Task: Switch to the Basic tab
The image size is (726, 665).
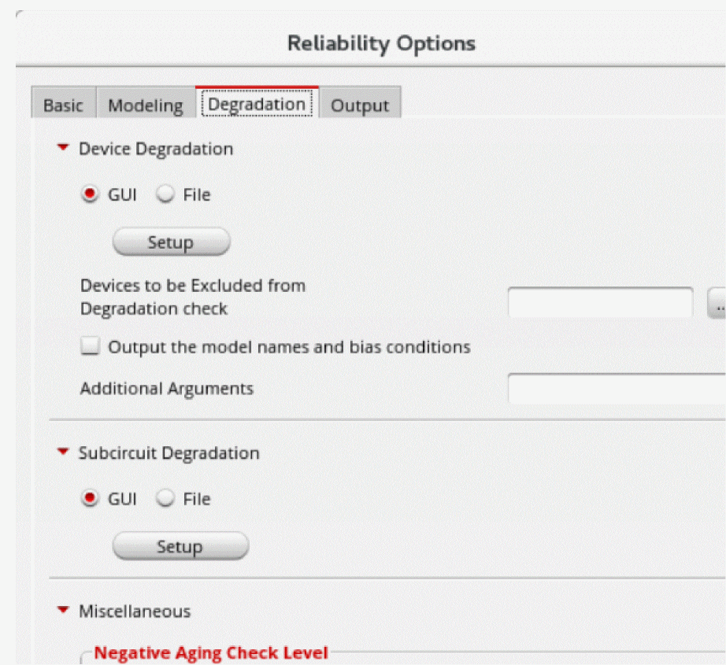Action: click(63, 105)
